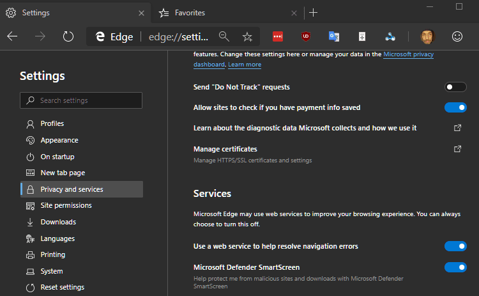Image resolution: width=479 pixels, height=296 pixels.
Task: Minimize the browser window
Action: pos(430,6)
